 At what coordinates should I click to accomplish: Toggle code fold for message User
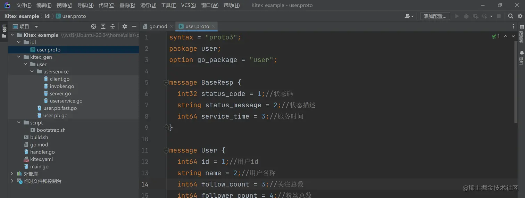point(166,150)
